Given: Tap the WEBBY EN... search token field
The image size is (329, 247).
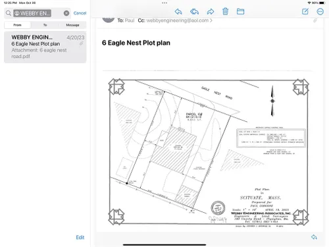Looking at the screenshot, I should click(x=32, y=13).
